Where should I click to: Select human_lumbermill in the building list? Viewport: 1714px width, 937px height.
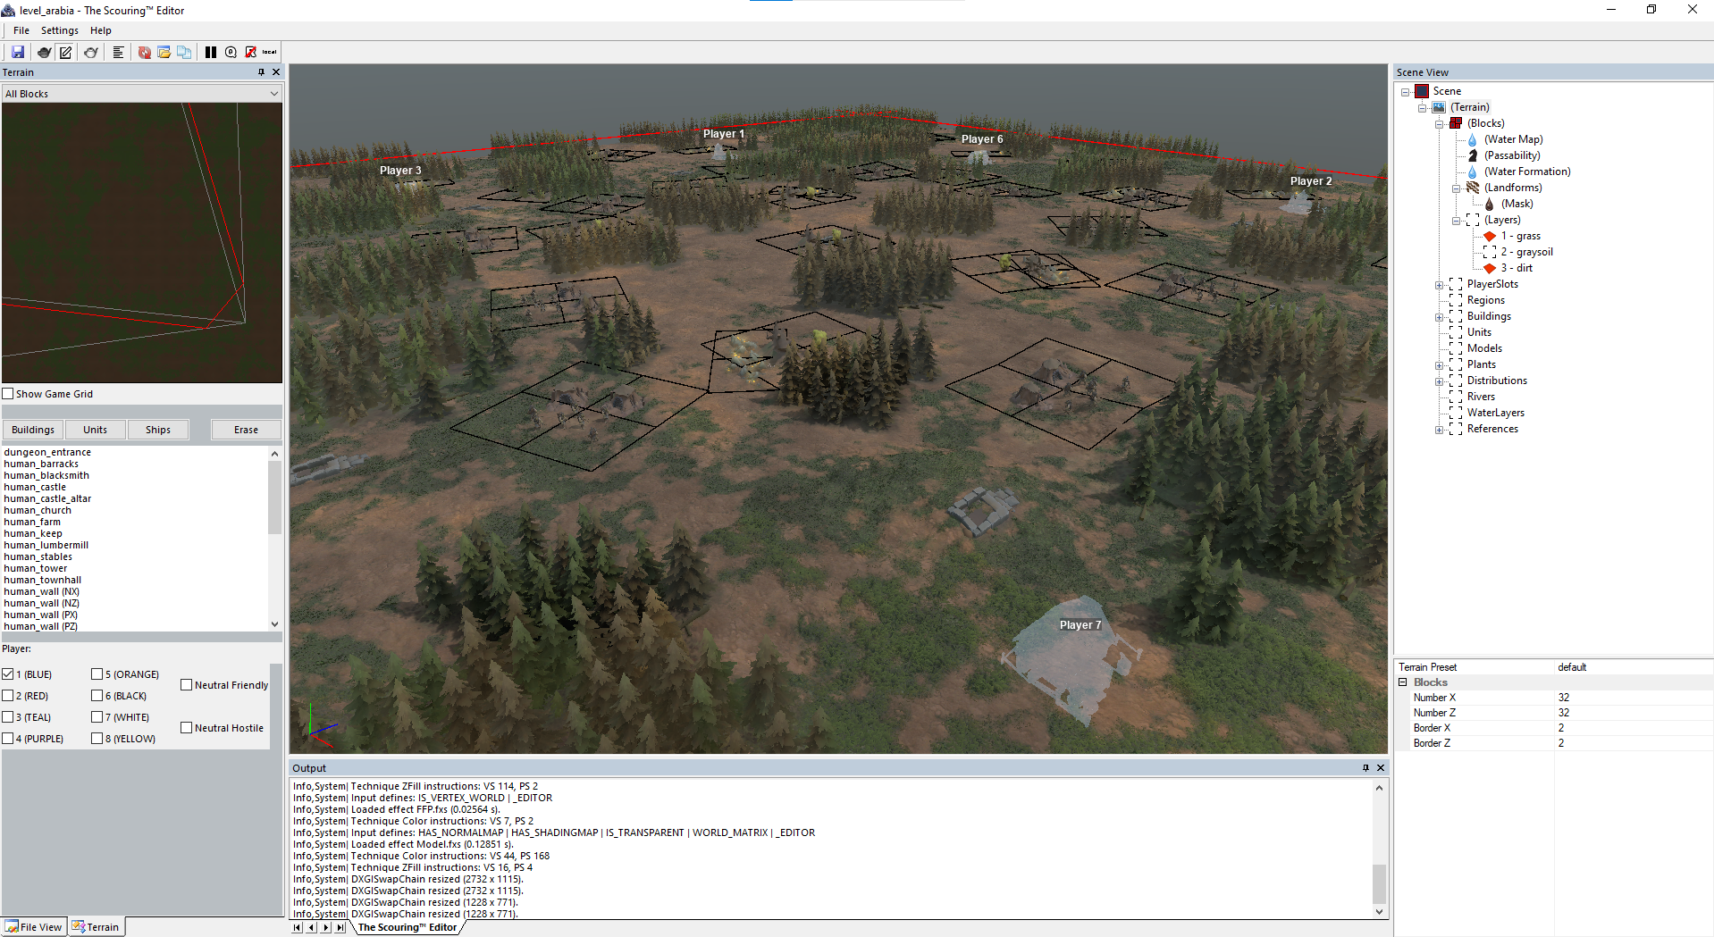46,545
